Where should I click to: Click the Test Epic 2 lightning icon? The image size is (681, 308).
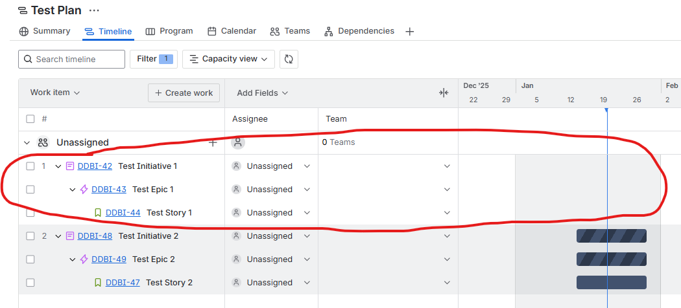click(x=84, y=259)
